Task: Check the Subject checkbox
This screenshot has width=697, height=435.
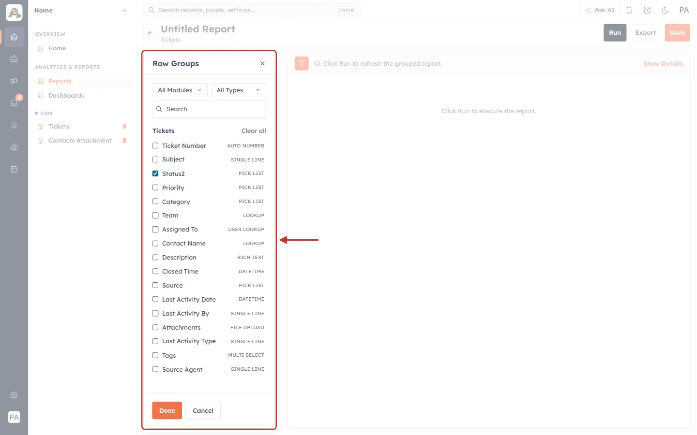Action: click(155, 159)
